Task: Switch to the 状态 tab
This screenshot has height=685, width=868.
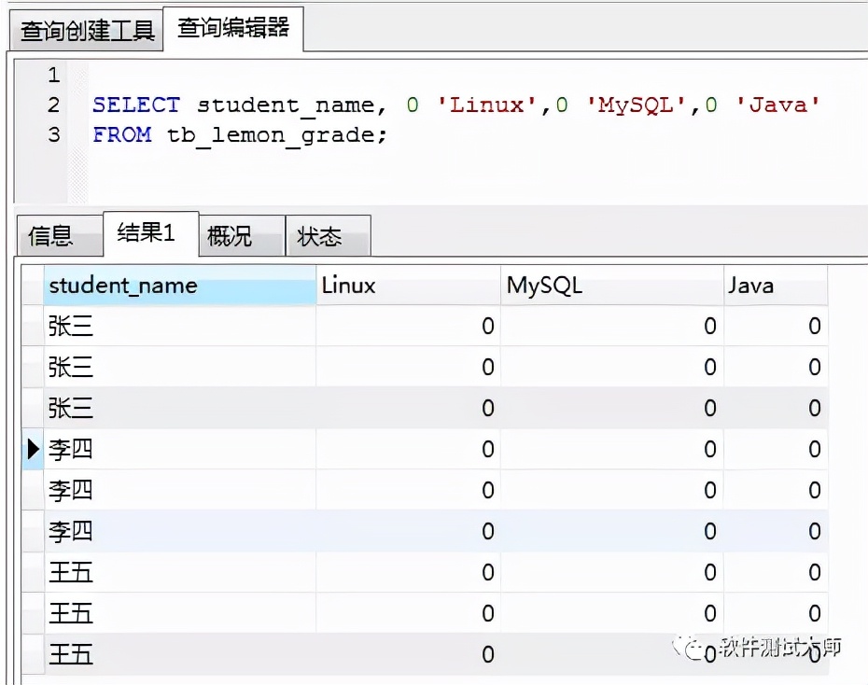Action: (319, 236)
